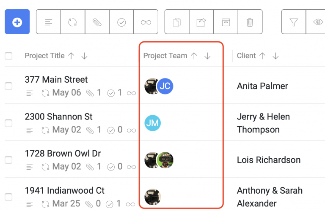Toggle the eye visibility button
This screenshot has width=325, height=211.
[x=317, y=22]
